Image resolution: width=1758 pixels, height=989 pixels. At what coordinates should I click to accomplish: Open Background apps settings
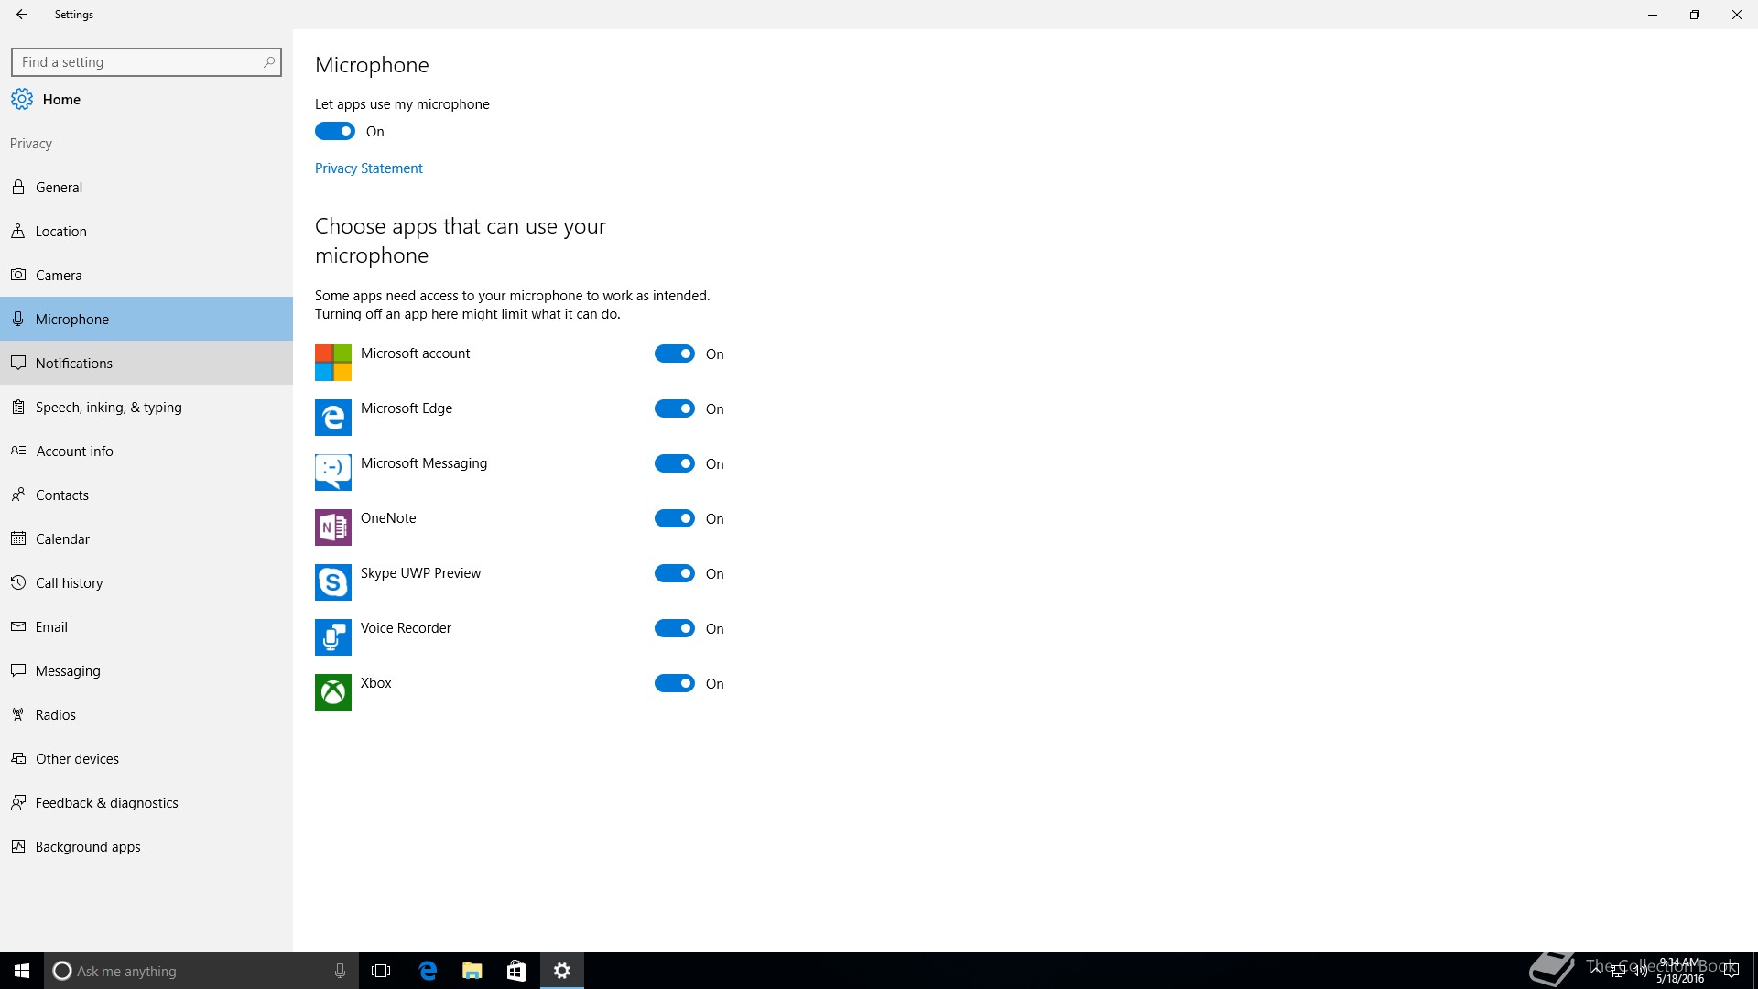coord(146,846)
